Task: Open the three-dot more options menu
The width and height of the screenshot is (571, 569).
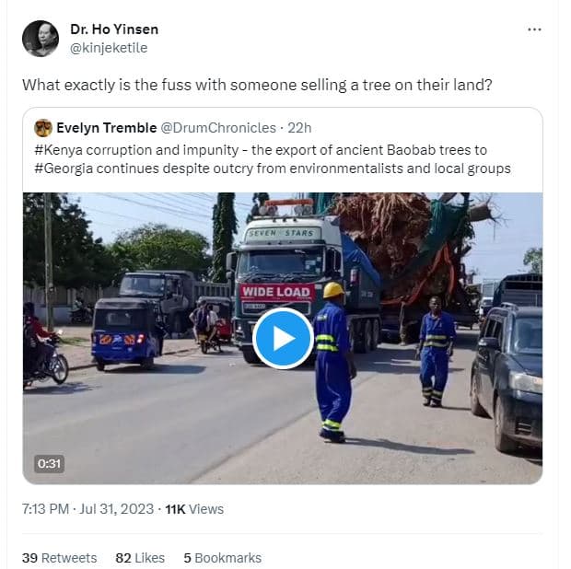Action: point(534,29)
